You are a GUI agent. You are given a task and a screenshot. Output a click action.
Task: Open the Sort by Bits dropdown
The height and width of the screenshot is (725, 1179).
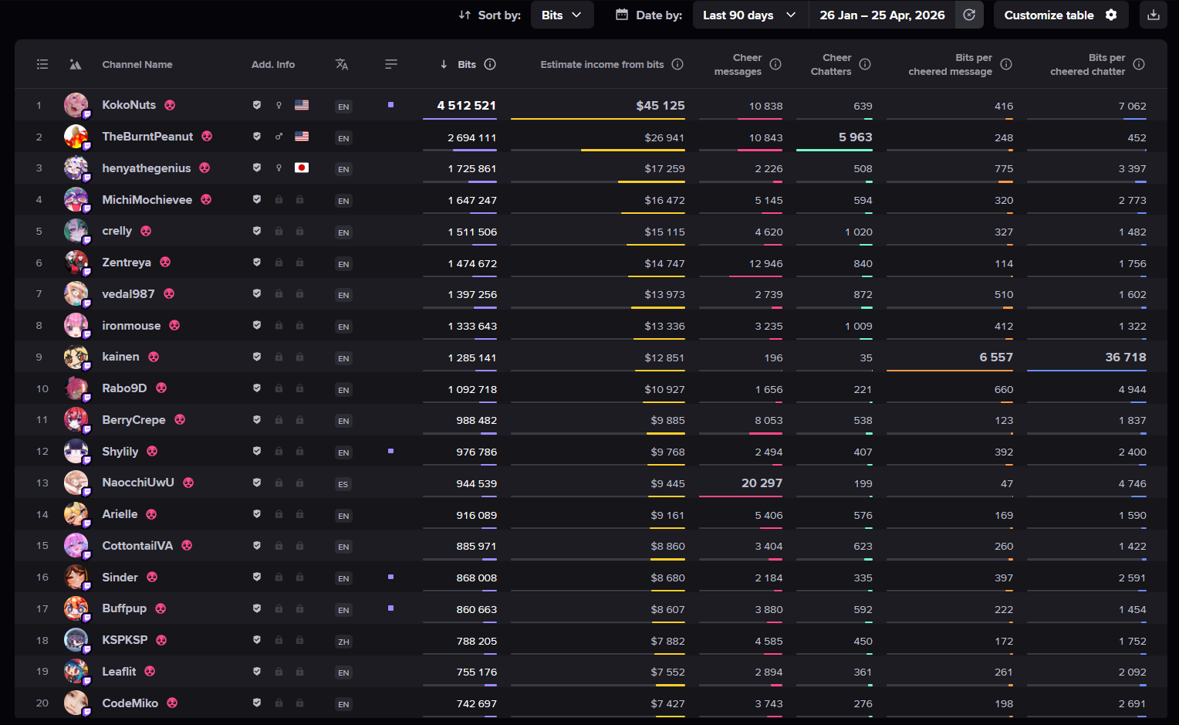click(562, 15)
